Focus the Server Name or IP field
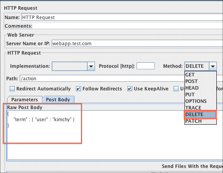 pyautogui.click(x=137, y=43)
